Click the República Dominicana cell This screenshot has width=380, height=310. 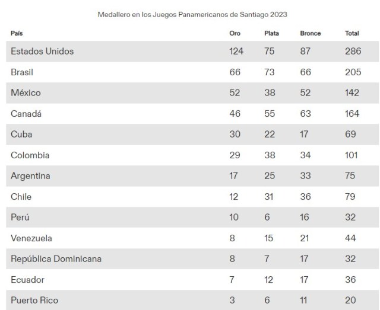click(56, 259)
